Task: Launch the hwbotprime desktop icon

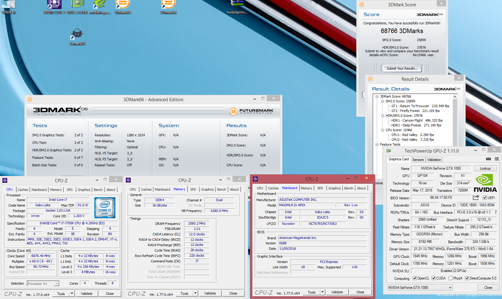Action: [237, 7]
